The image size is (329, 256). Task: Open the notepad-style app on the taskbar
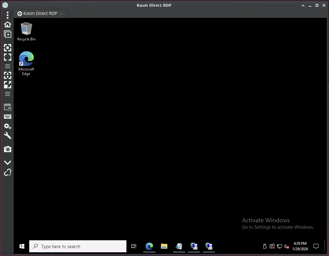pos(179,246)
